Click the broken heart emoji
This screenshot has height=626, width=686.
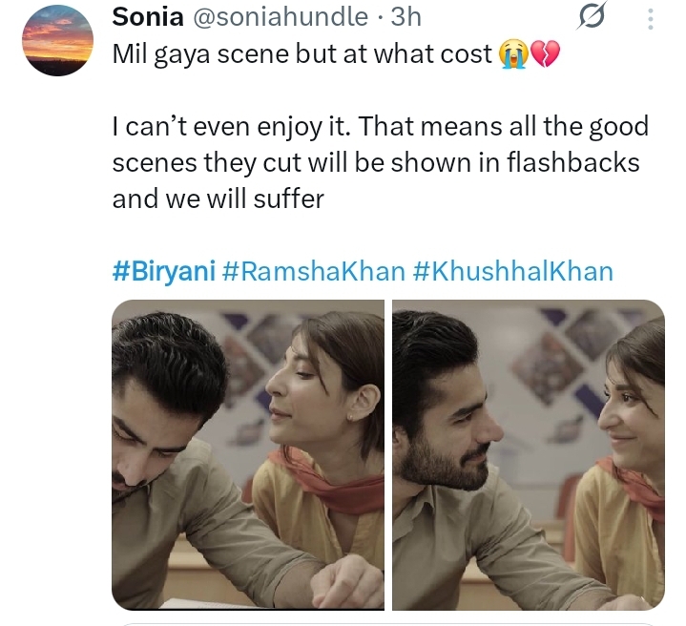tap(544, 54)
